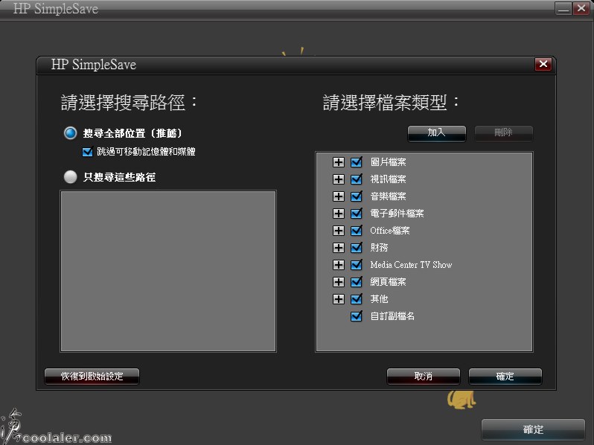Uncheck 跳過可移動記憶體和媒體 checkbox

point(88,152)
